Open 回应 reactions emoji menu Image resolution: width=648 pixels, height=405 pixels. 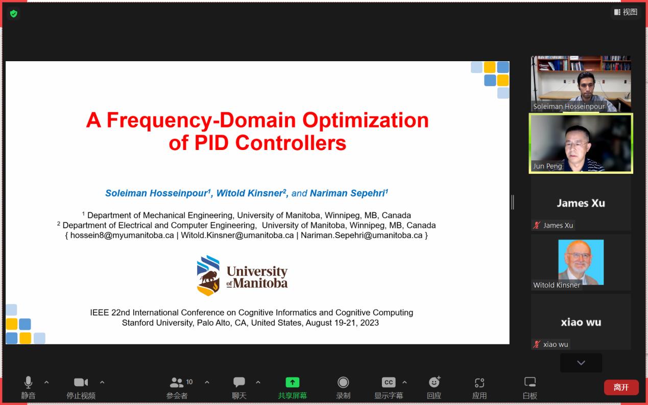pyautogui.click(x=434, y=388)
